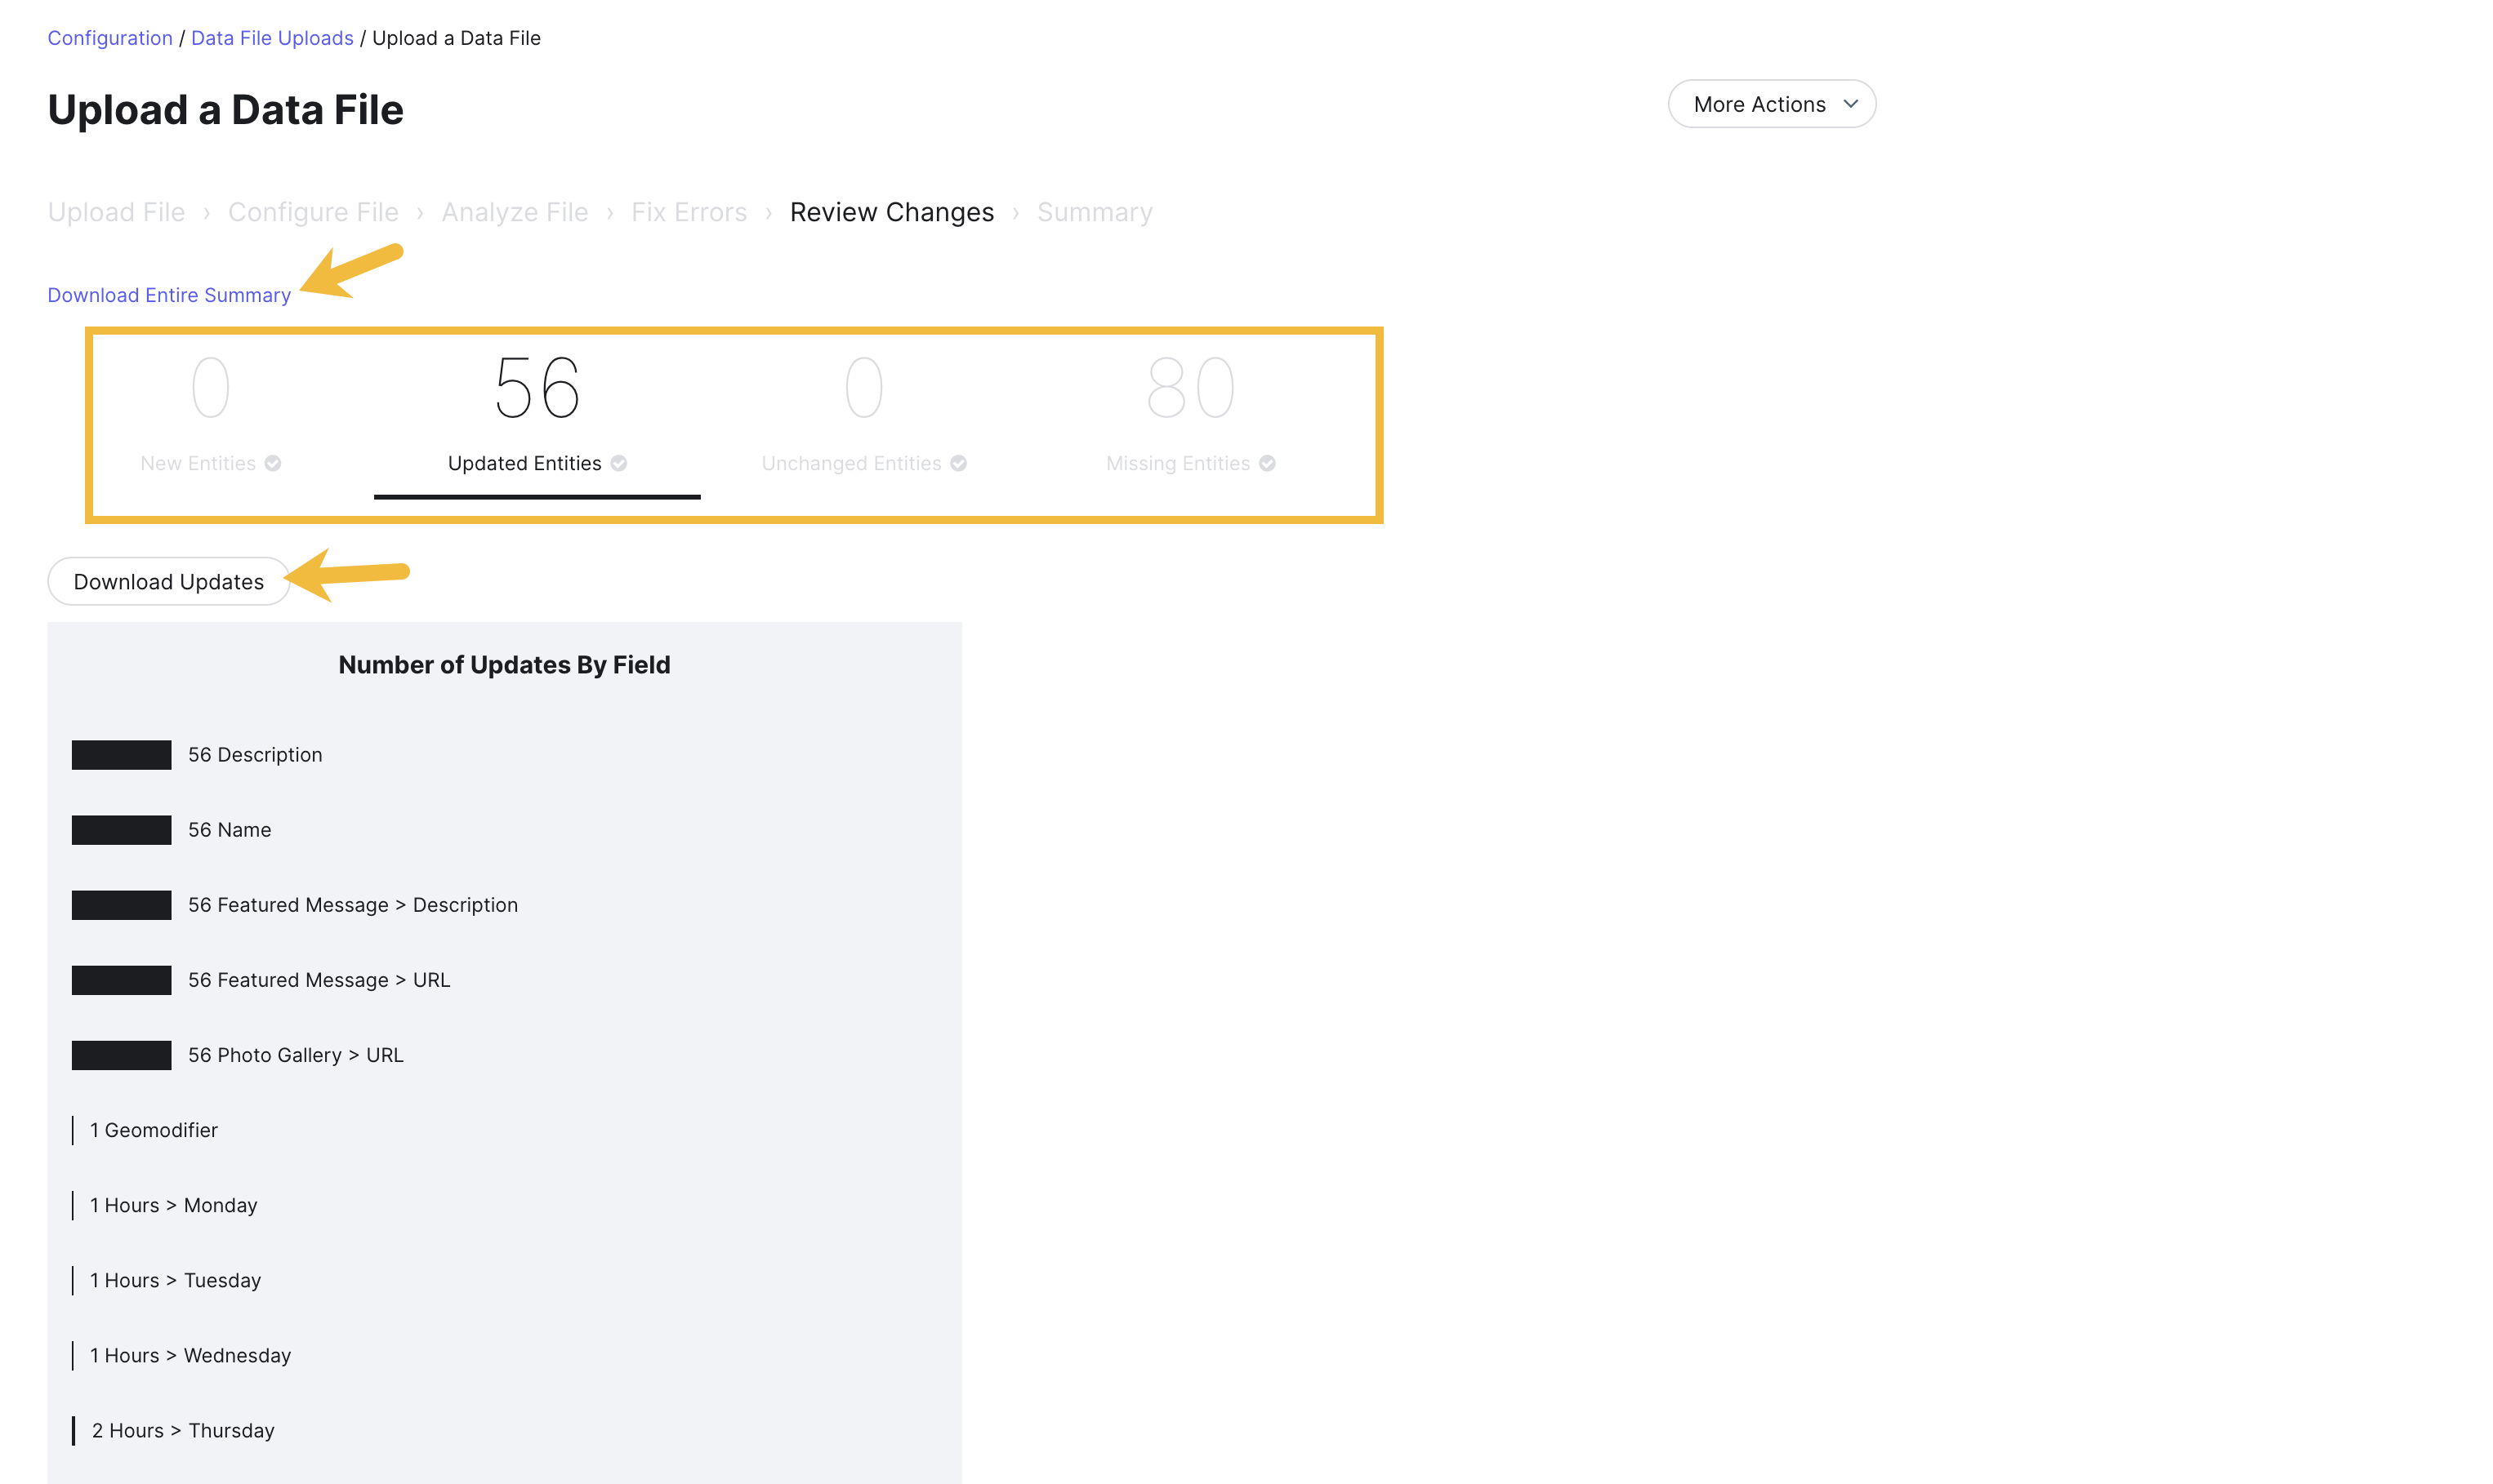This screenshot has width=2493, height=1484.
Task: Click Download Entire Summary link
Action: tap(169, 295)
